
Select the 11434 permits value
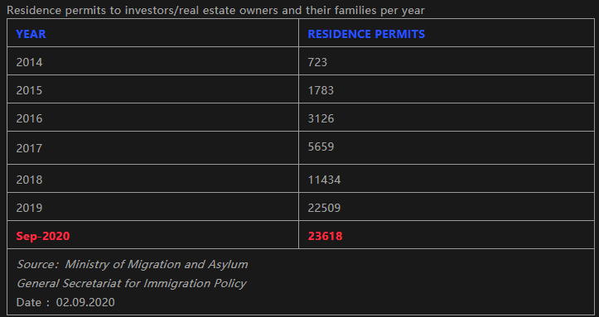324,180
